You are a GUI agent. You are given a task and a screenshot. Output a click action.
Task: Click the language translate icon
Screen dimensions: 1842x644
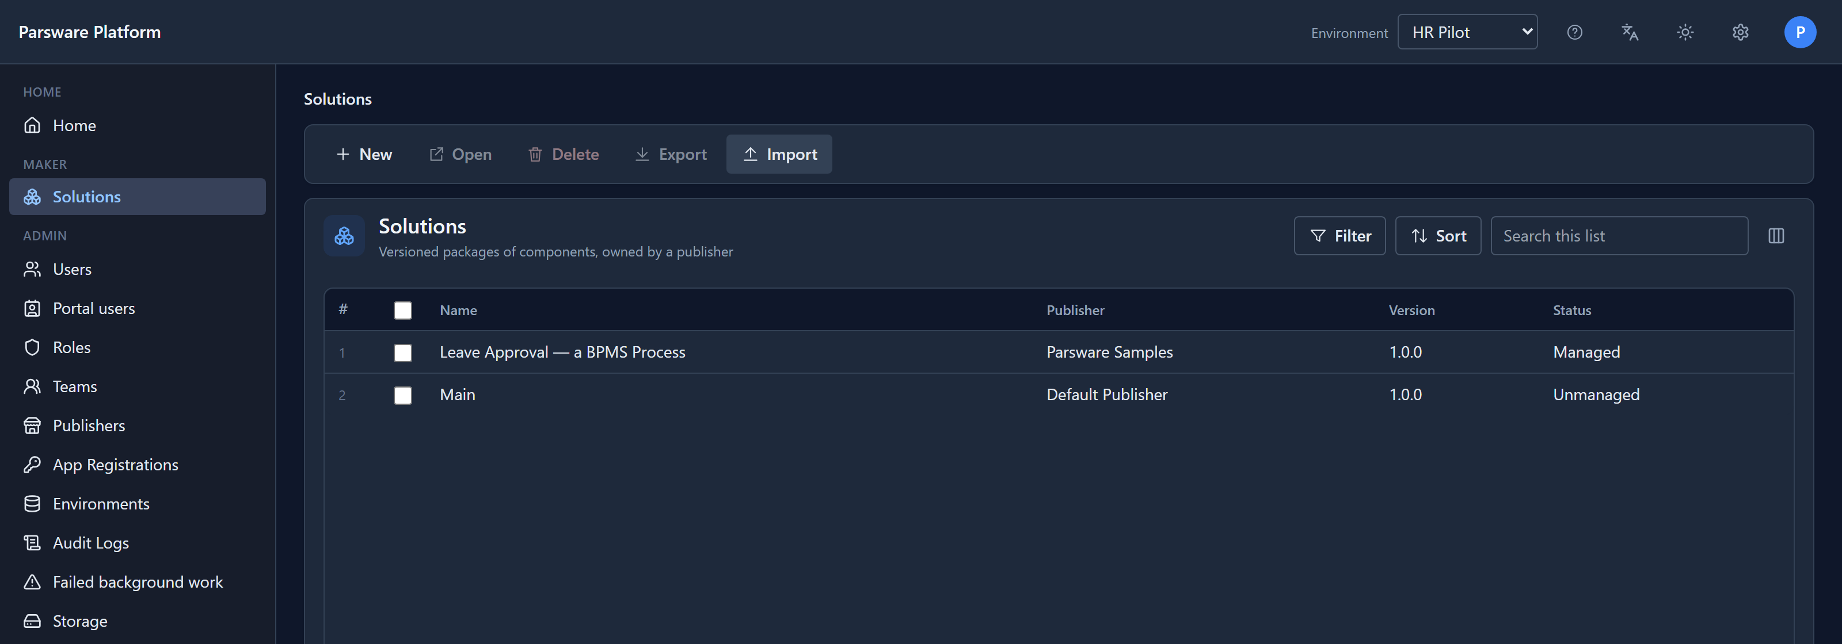tap(1630, 32)
